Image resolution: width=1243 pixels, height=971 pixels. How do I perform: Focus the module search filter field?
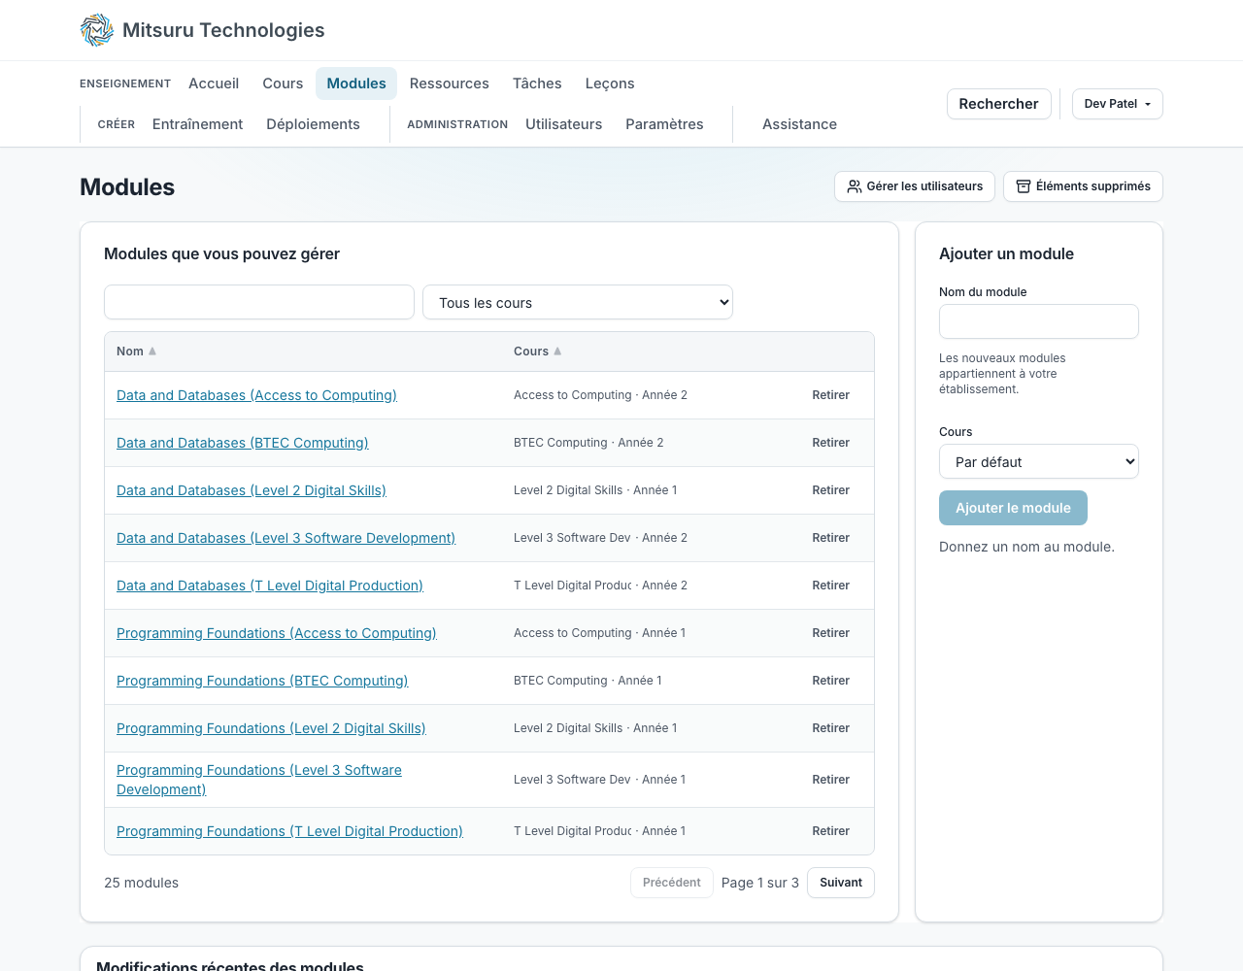point(259,302)
